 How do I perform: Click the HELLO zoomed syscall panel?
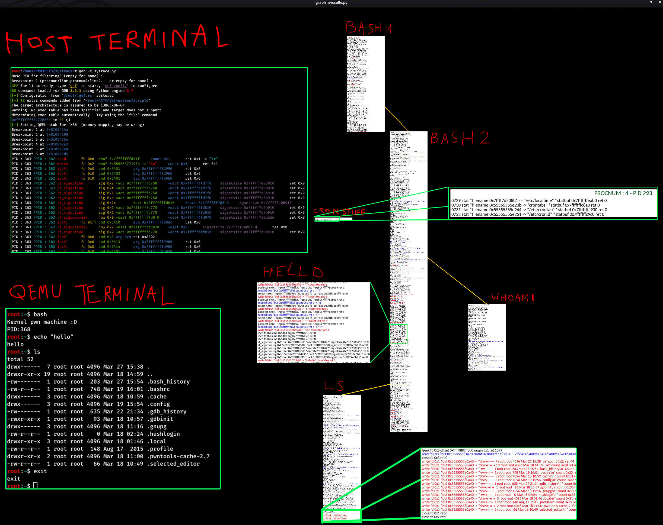[314, 322]
